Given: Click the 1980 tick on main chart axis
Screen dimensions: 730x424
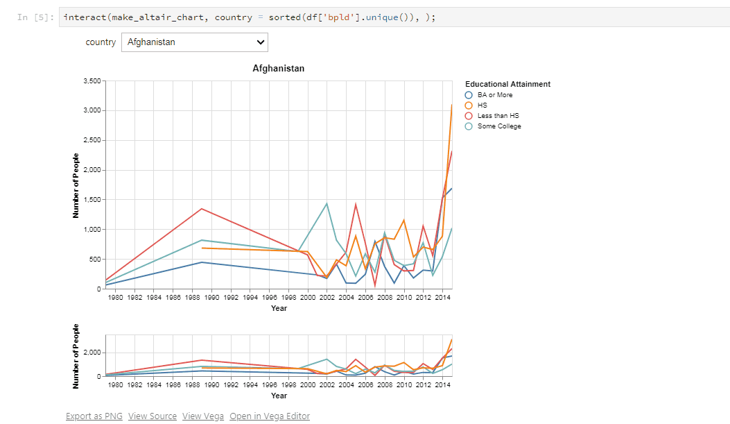Looking at the screenshot, I should coord(116,297).
